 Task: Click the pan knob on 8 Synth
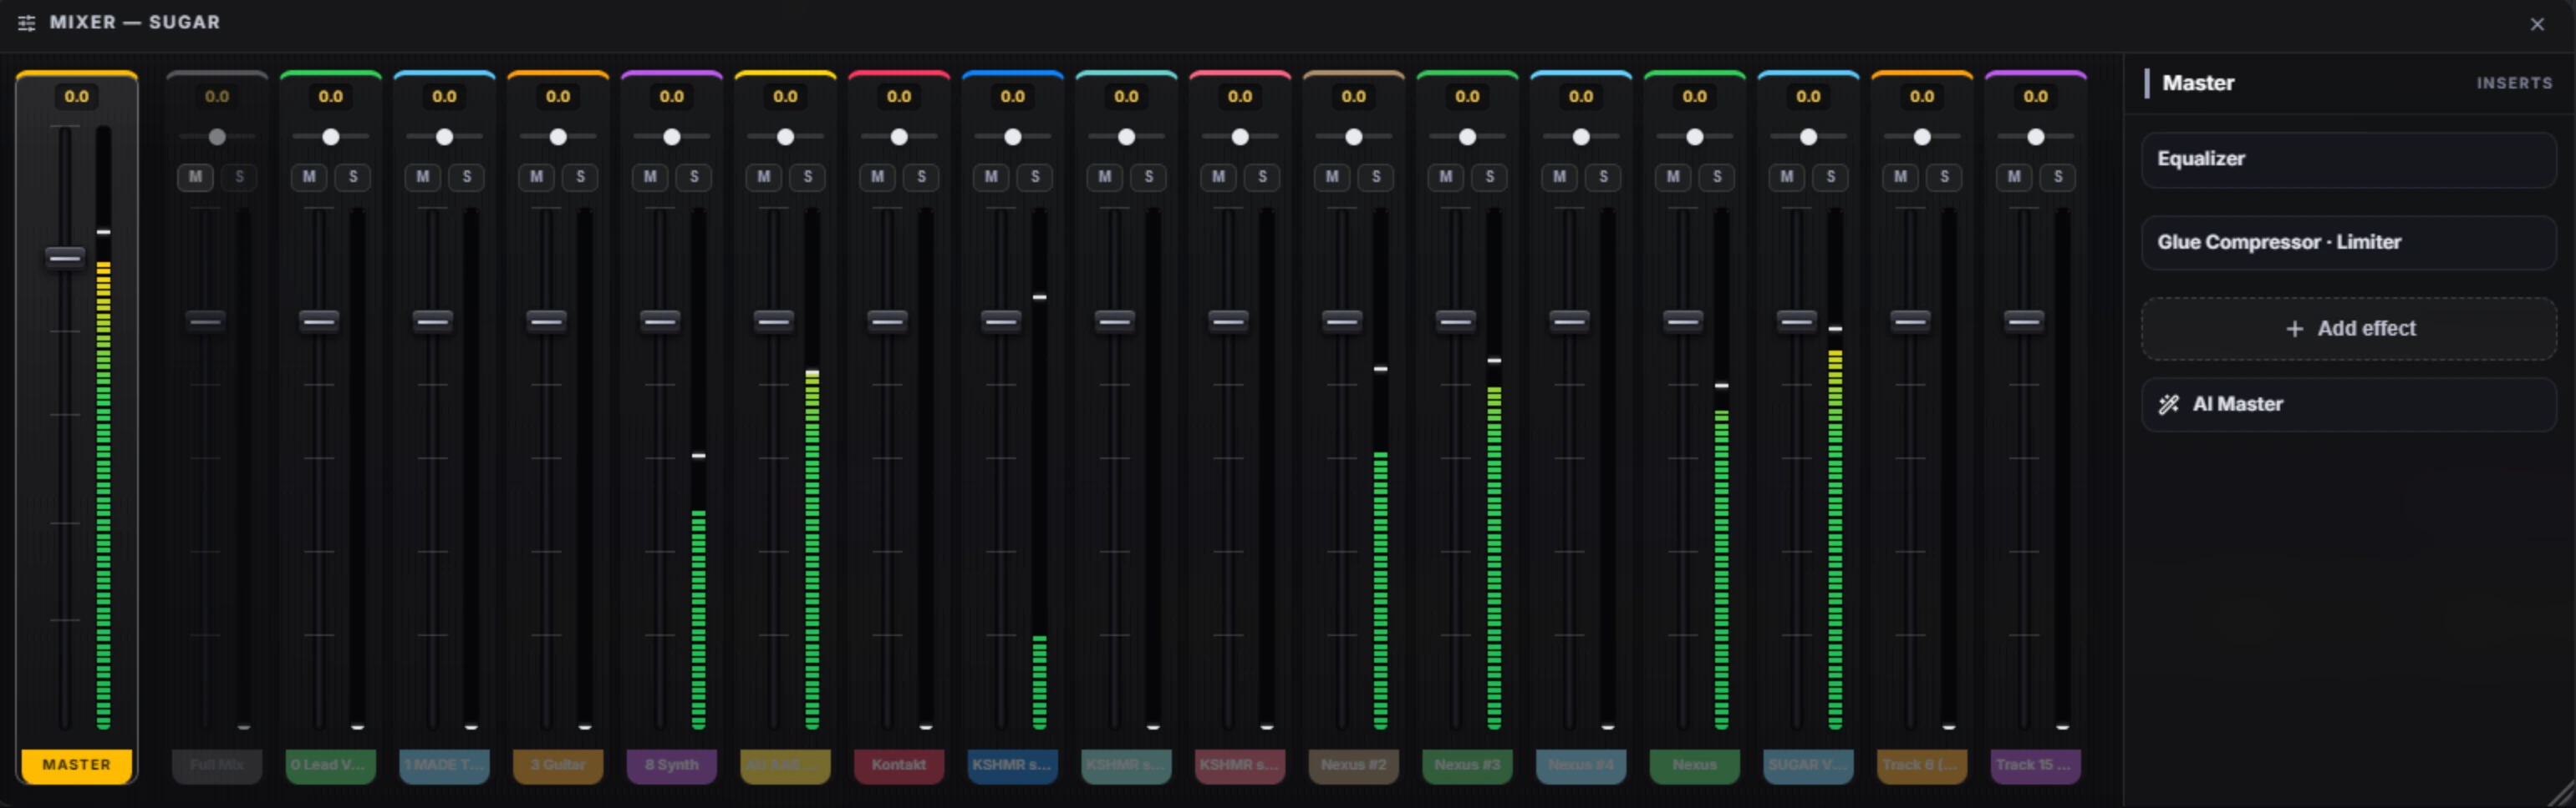click(x=672, y=137)
